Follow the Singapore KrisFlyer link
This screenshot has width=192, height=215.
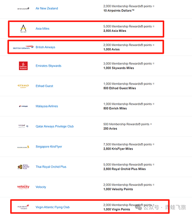click(x=49, y=147)
